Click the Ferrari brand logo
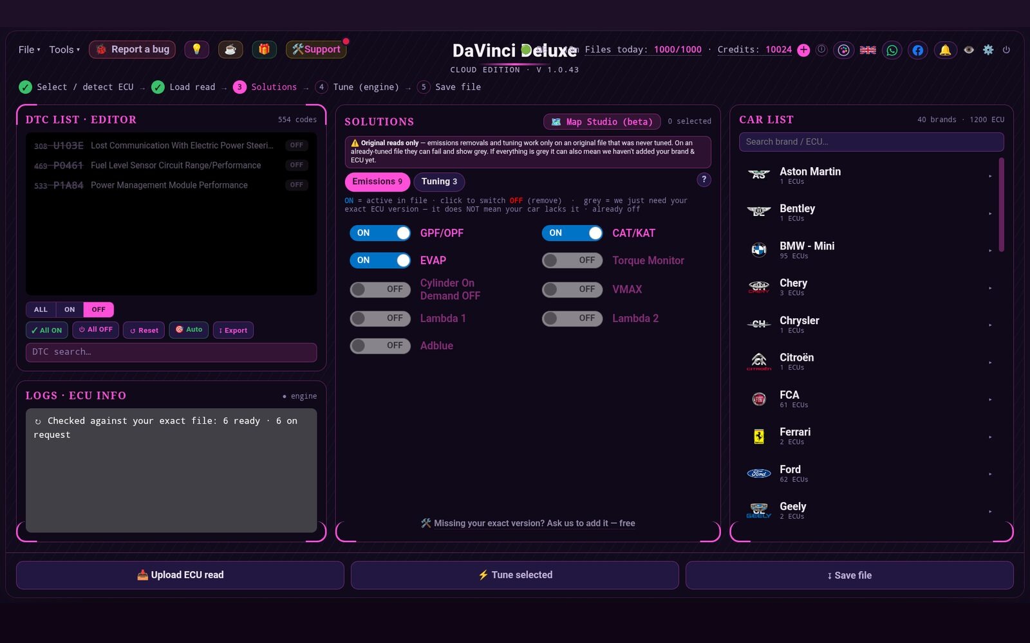 coord(759,436)
